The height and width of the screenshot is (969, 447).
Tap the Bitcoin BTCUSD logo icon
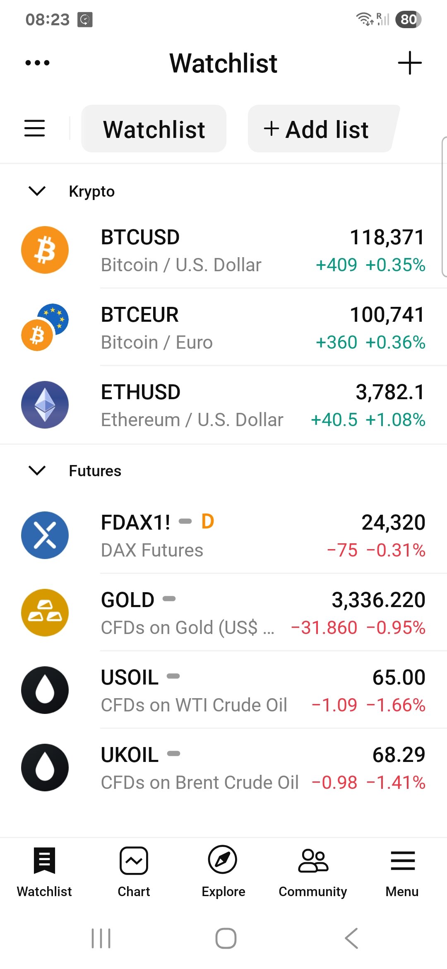45,250
